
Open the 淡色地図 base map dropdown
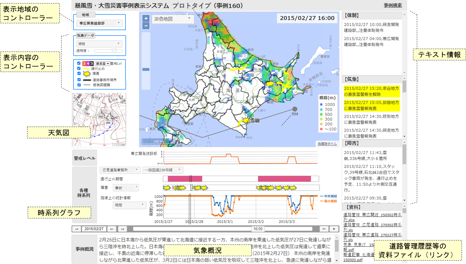pyautogui.click(x=172, y=19)
